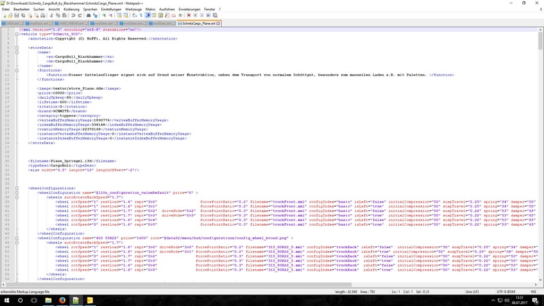The height and width of the screenshot is (306, 544).
Task: Open the Erweiterungen menu
Action: (x=189, y=9)
